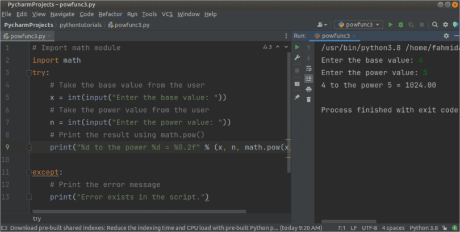The width and height of the screenshot is (460, 232).
Task: Toggle fold marker at line 13
Action: pos(29,197)
